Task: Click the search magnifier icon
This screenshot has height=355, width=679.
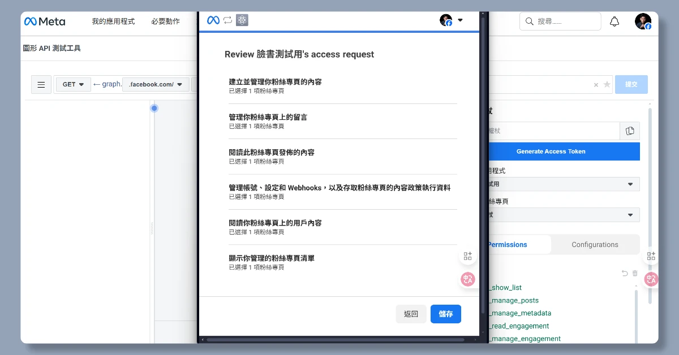Action: [x=530, y=21]
